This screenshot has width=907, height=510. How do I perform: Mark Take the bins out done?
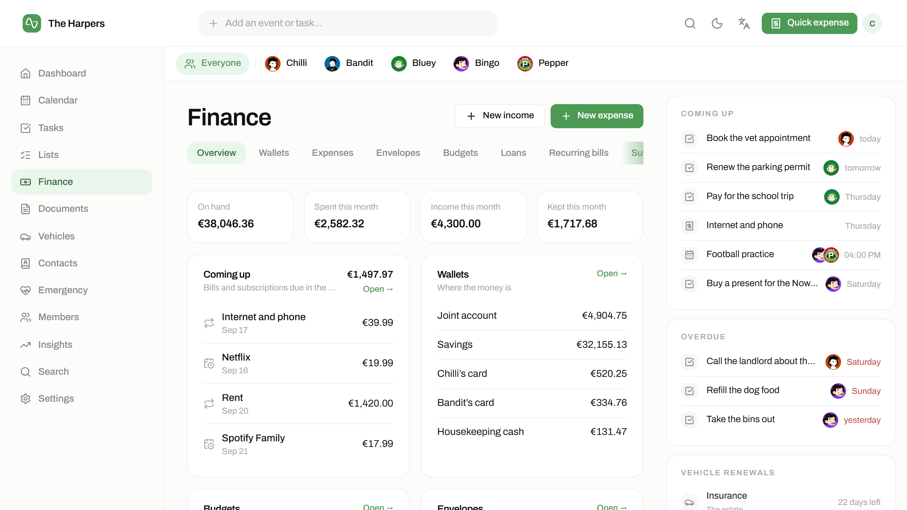689,420
